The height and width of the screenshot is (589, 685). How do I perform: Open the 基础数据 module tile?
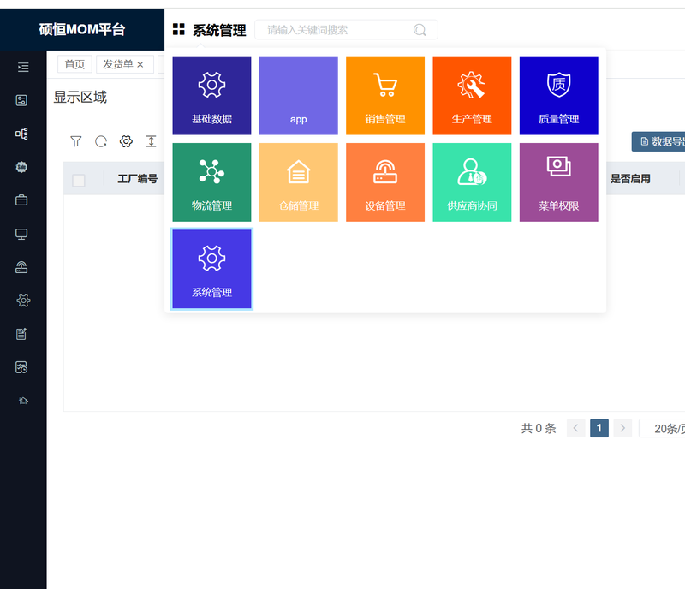click(x=211, y=95)
